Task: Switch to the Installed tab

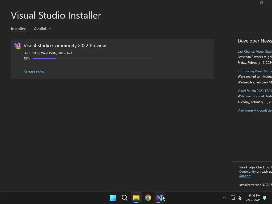Action: [x=19, y=29]
